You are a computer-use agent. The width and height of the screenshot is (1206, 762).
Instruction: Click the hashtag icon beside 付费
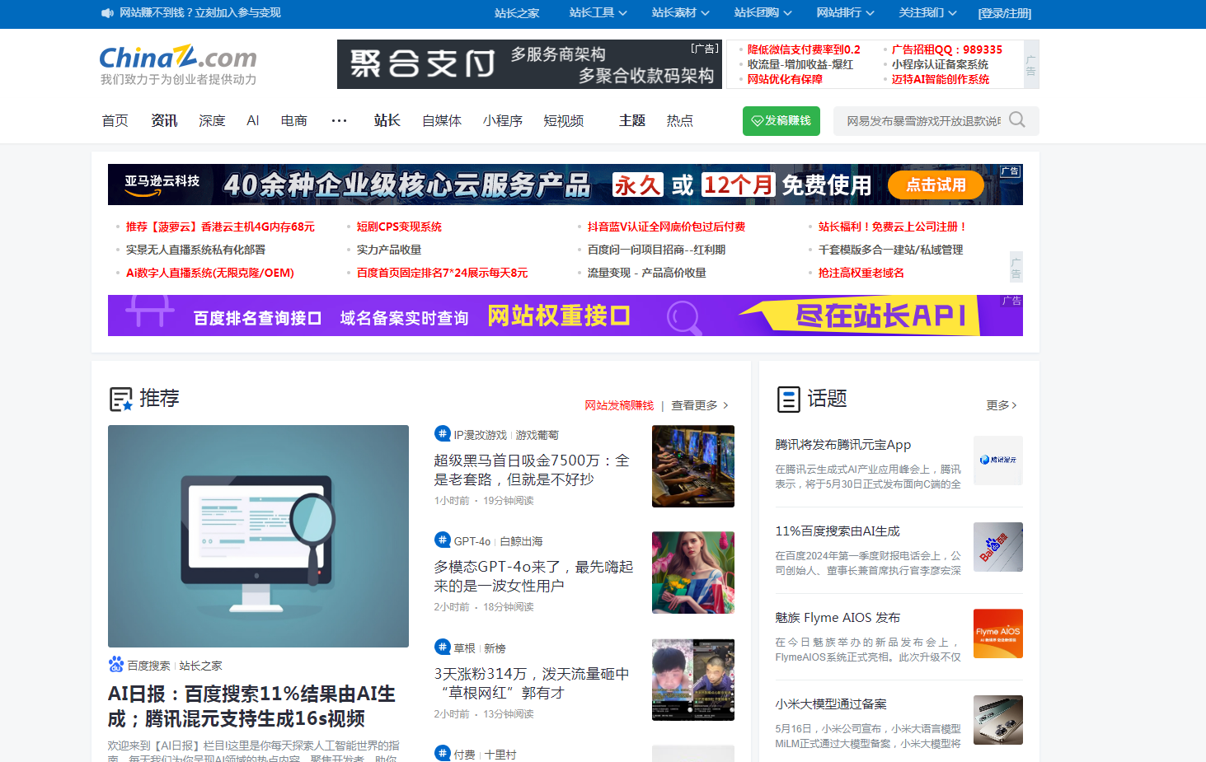[x=443, y=753]
